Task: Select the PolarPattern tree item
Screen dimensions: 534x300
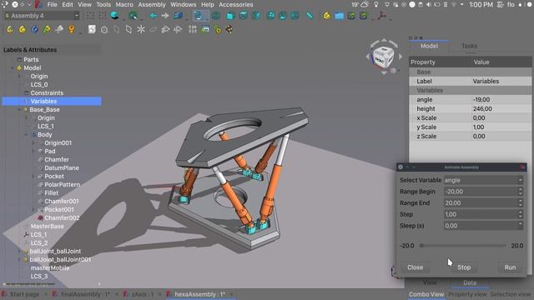Action: [63, 185]
